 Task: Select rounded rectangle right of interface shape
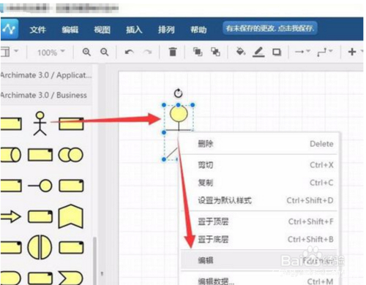pyautogui.click(x=71, y=186)
